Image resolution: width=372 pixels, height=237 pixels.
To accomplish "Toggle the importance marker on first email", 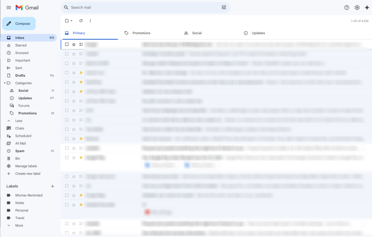I will (x=81, y=44).
